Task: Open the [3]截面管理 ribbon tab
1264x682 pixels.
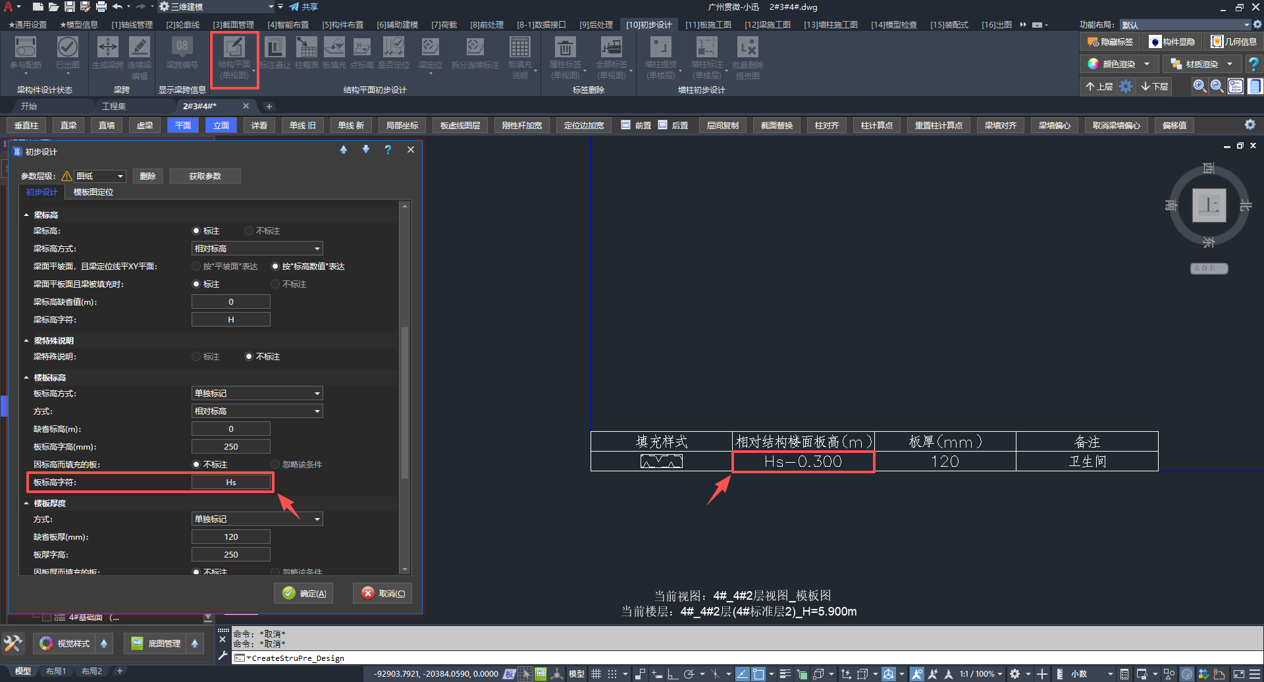Action: point(233,25)
